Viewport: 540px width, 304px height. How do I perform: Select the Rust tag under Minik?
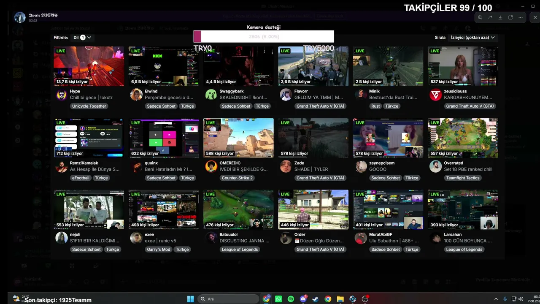375,106
